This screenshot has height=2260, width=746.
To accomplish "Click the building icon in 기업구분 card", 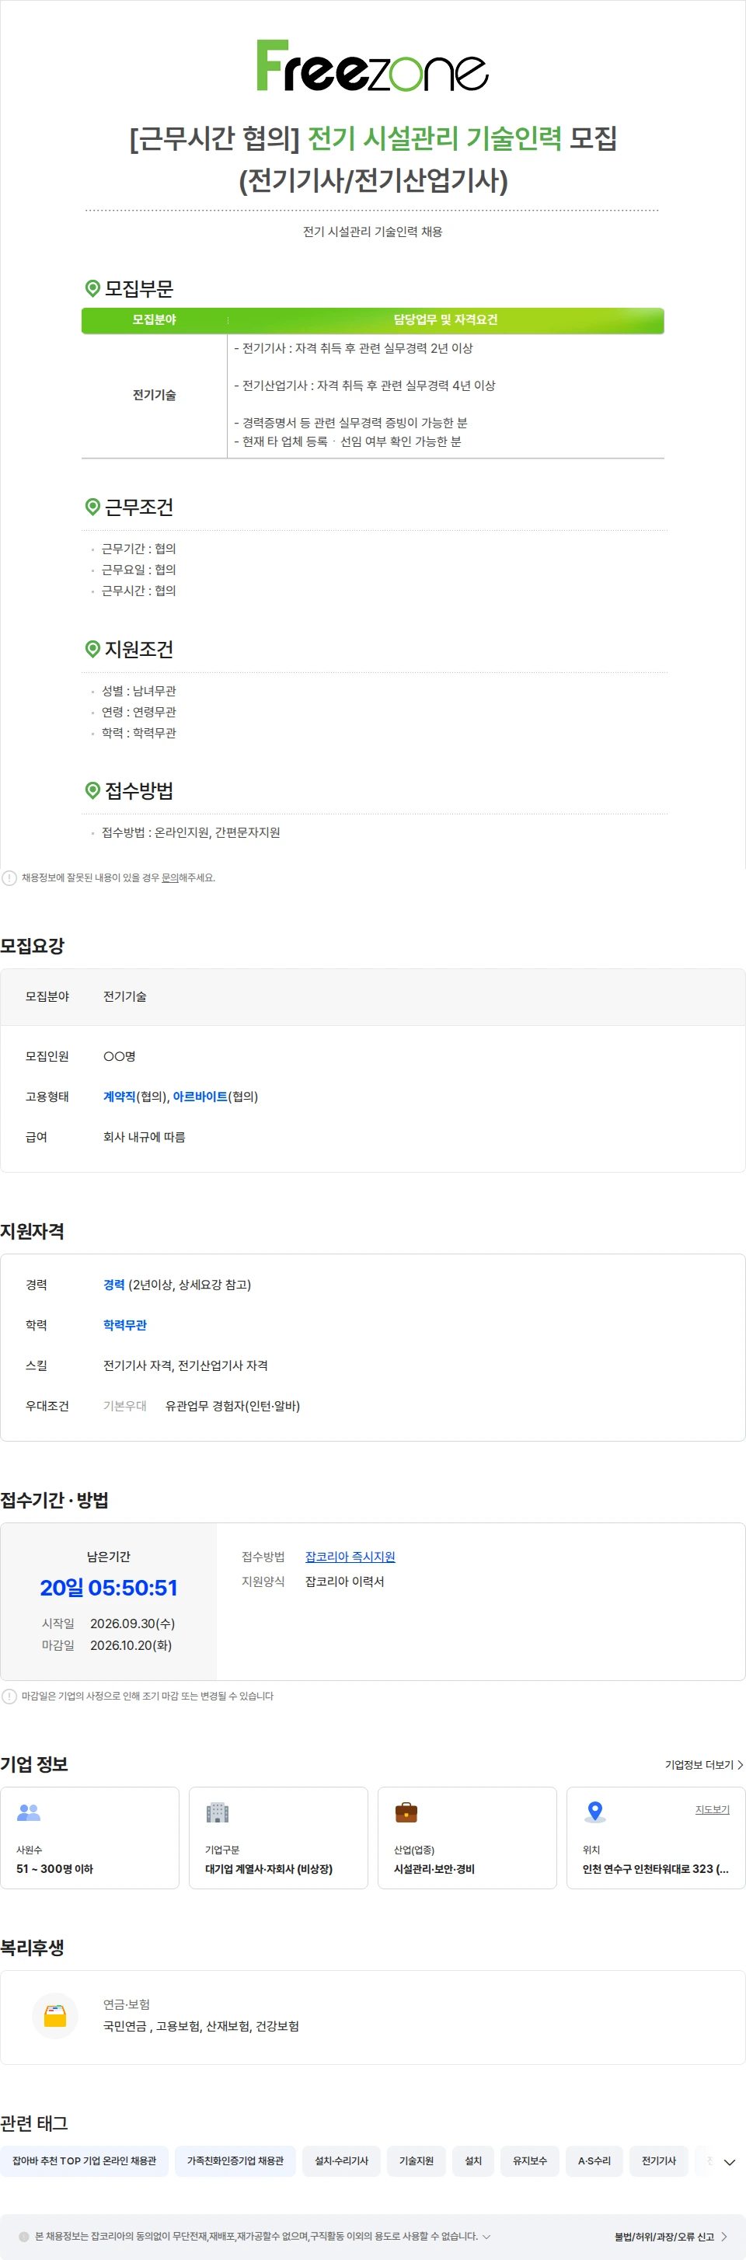I will pos(217,1812).
